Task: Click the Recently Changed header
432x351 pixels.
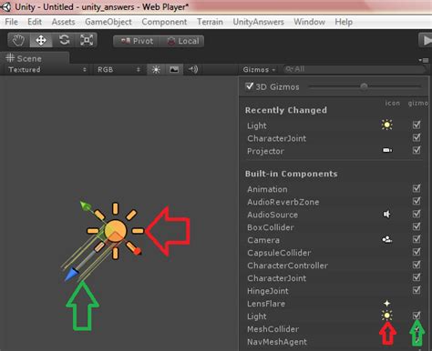Action: (286, 110)
